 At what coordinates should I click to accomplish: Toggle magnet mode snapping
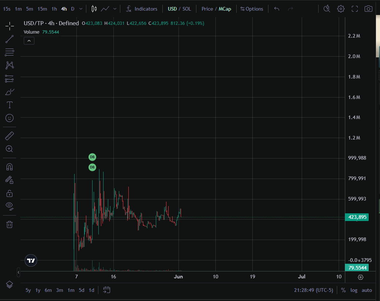click(10, 167)
